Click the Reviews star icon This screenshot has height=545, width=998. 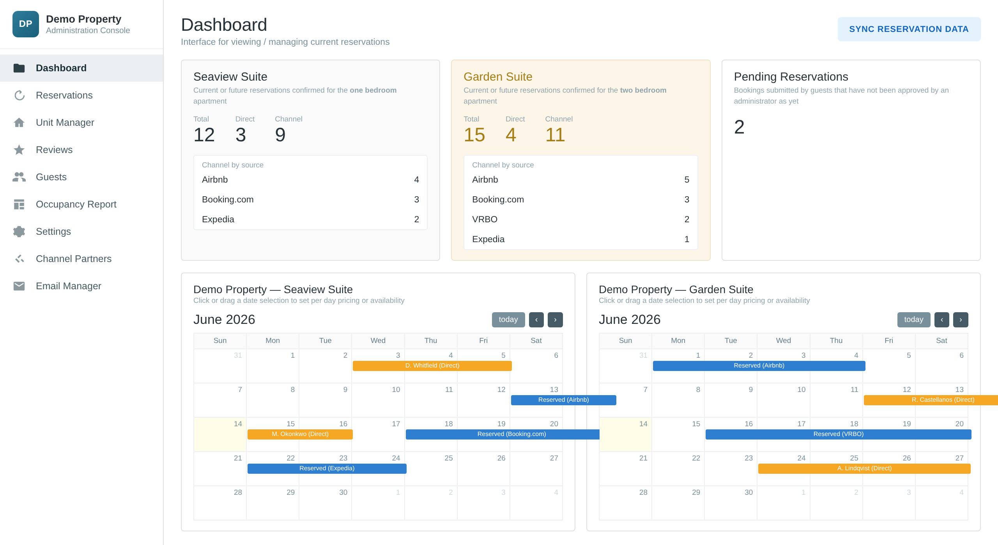pyautogui.click(x=19, y=150)
